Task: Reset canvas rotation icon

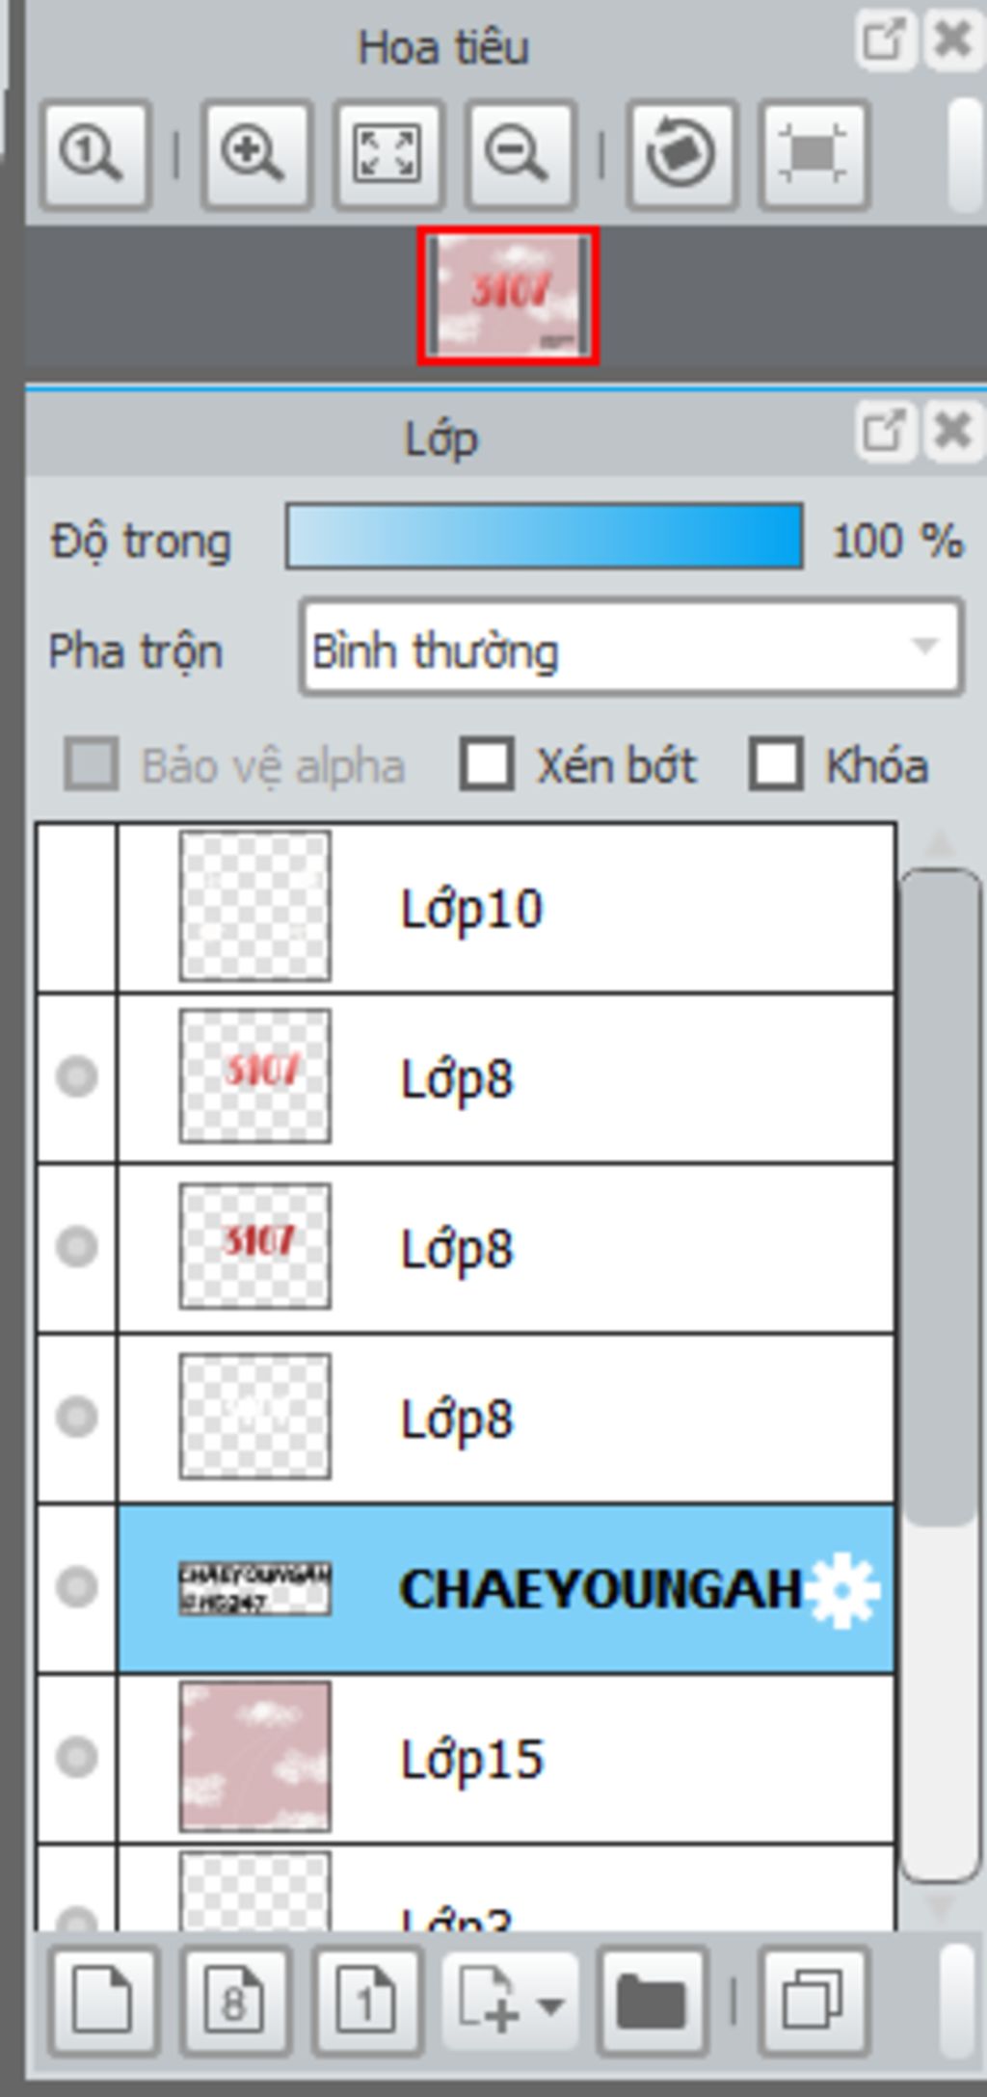Action: [x=682, y=154]
